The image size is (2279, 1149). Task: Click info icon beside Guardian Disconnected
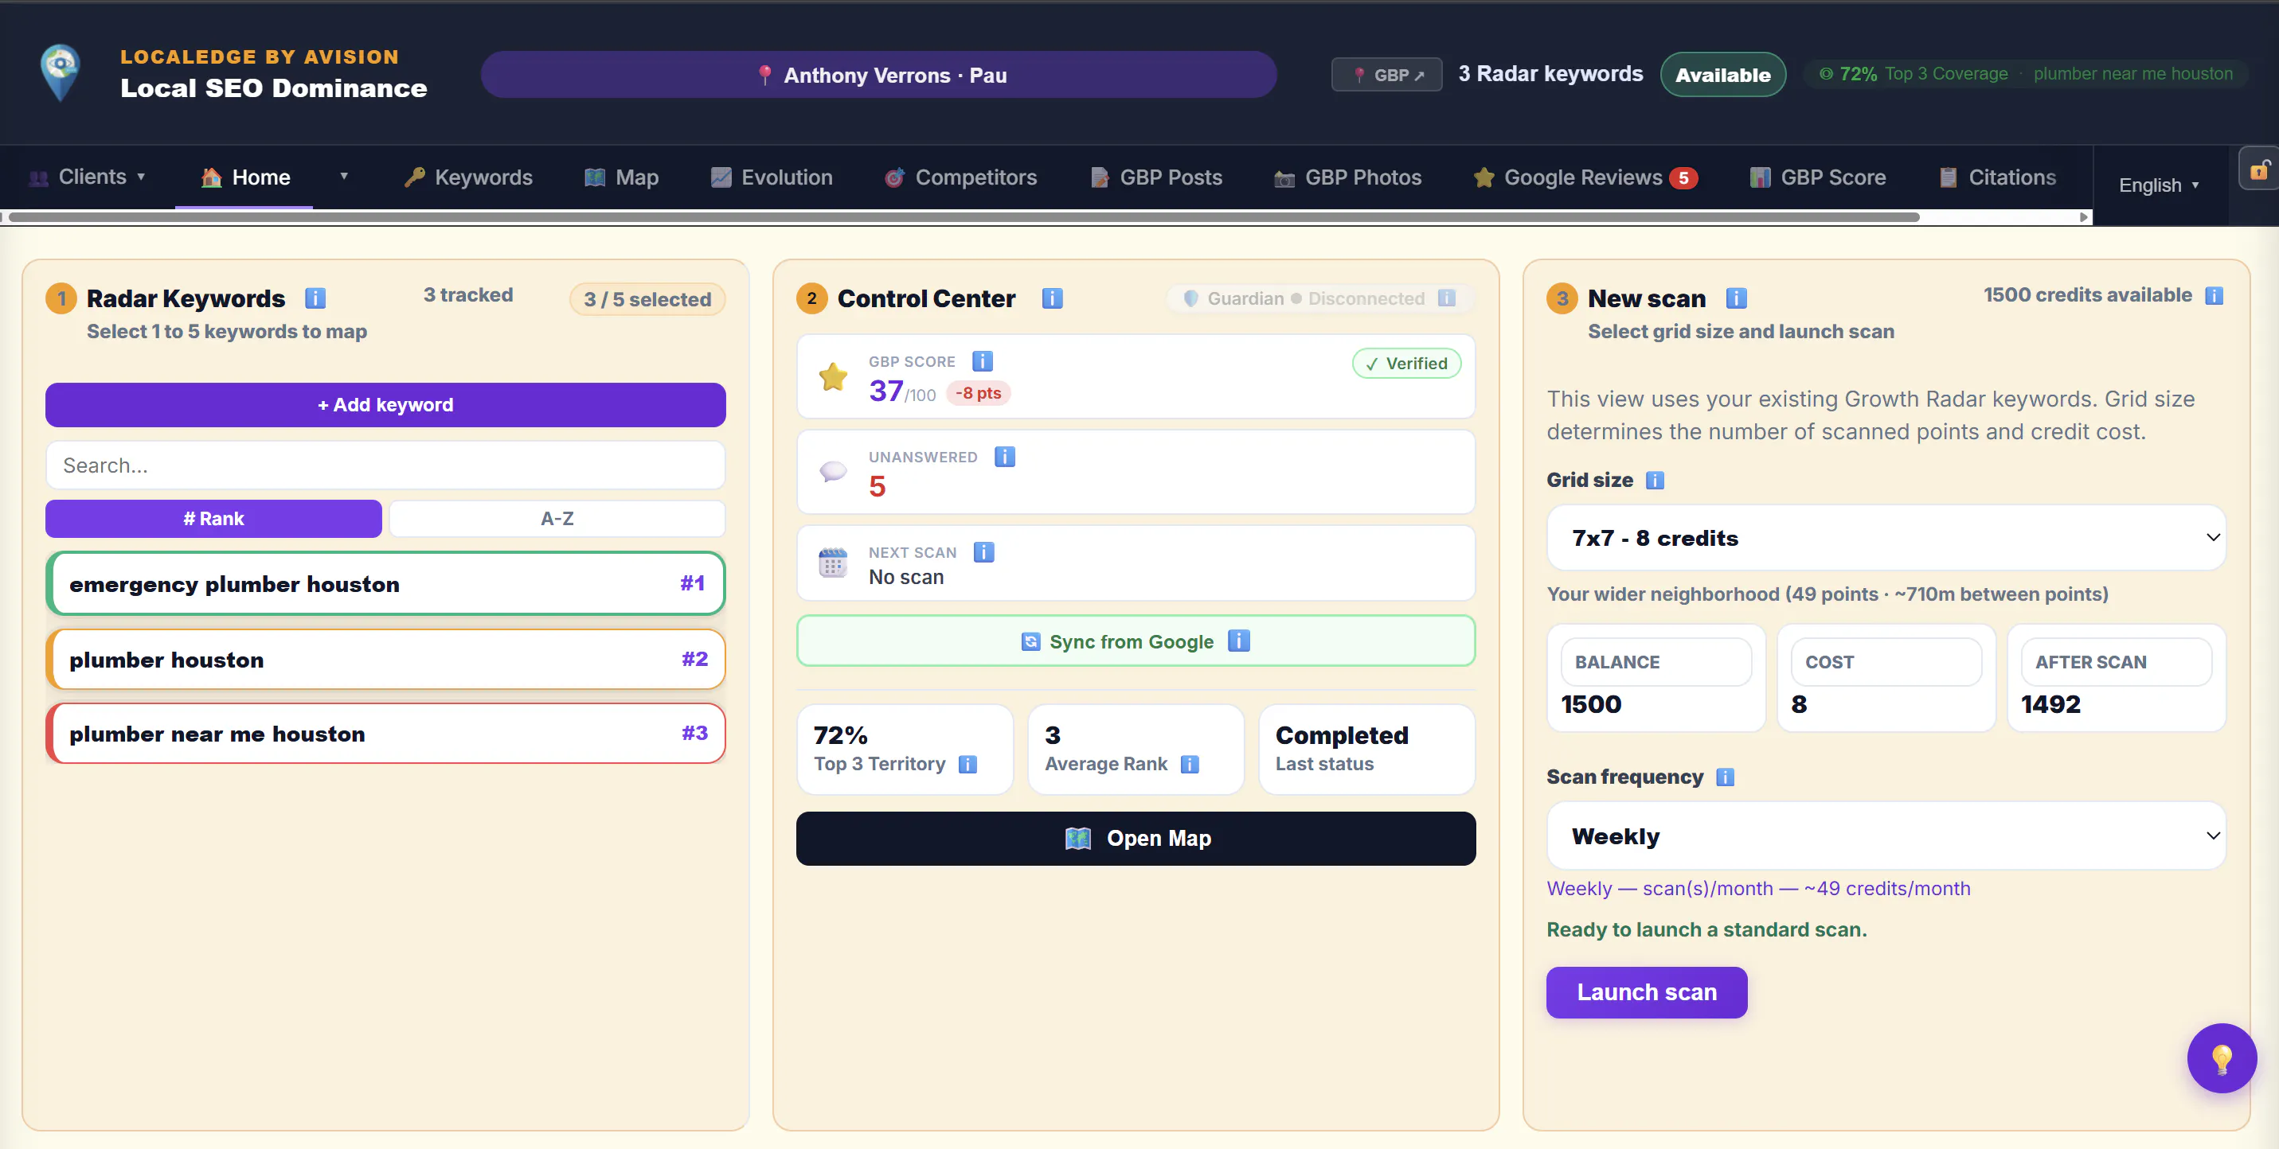[x=1445, y=298]
